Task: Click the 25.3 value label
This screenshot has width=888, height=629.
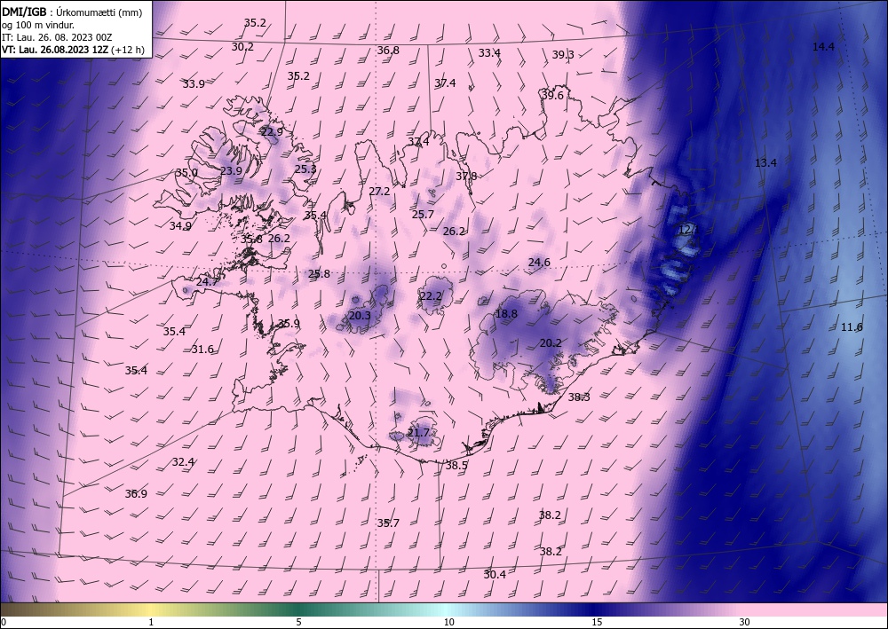Action: [x=305, y=169]
